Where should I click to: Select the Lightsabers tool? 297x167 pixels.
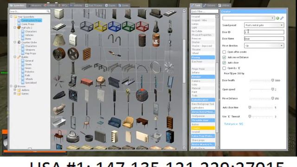pos(198,108)
